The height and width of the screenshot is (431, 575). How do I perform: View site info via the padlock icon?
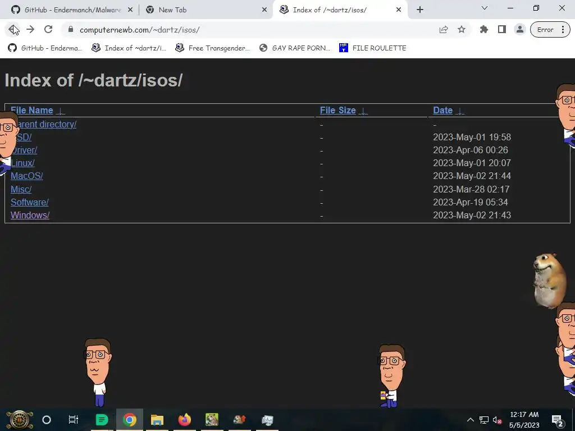point(71,30)
